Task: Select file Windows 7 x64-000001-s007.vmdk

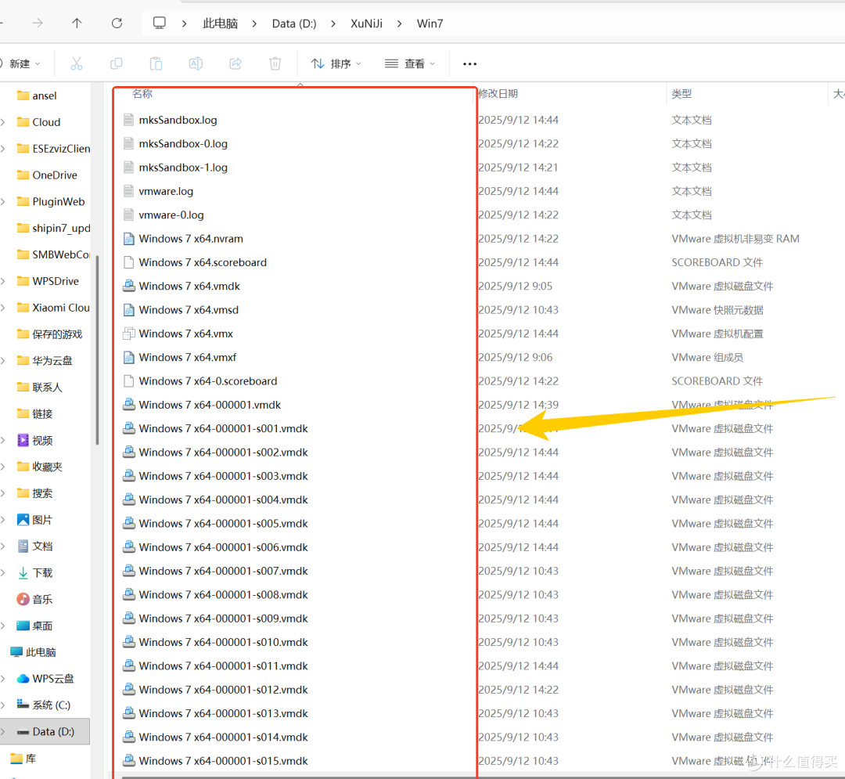Action: tap(223, 571)
